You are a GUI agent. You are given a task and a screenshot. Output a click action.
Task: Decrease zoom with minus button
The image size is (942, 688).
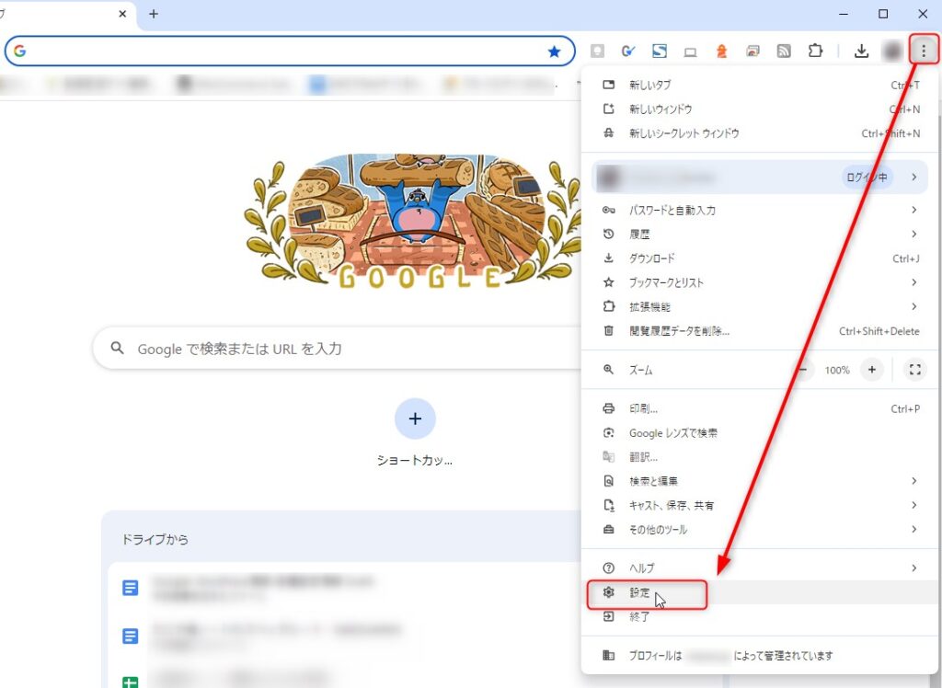coord(803,370)
